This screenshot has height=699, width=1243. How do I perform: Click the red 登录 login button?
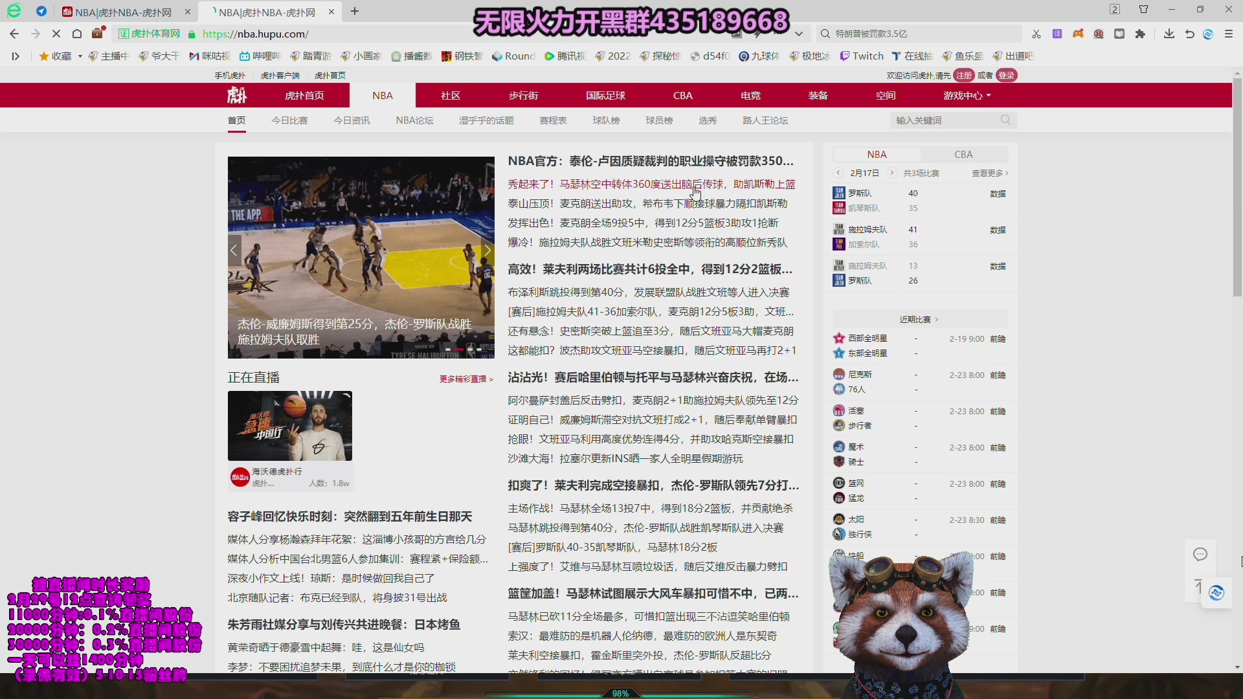1006,75
